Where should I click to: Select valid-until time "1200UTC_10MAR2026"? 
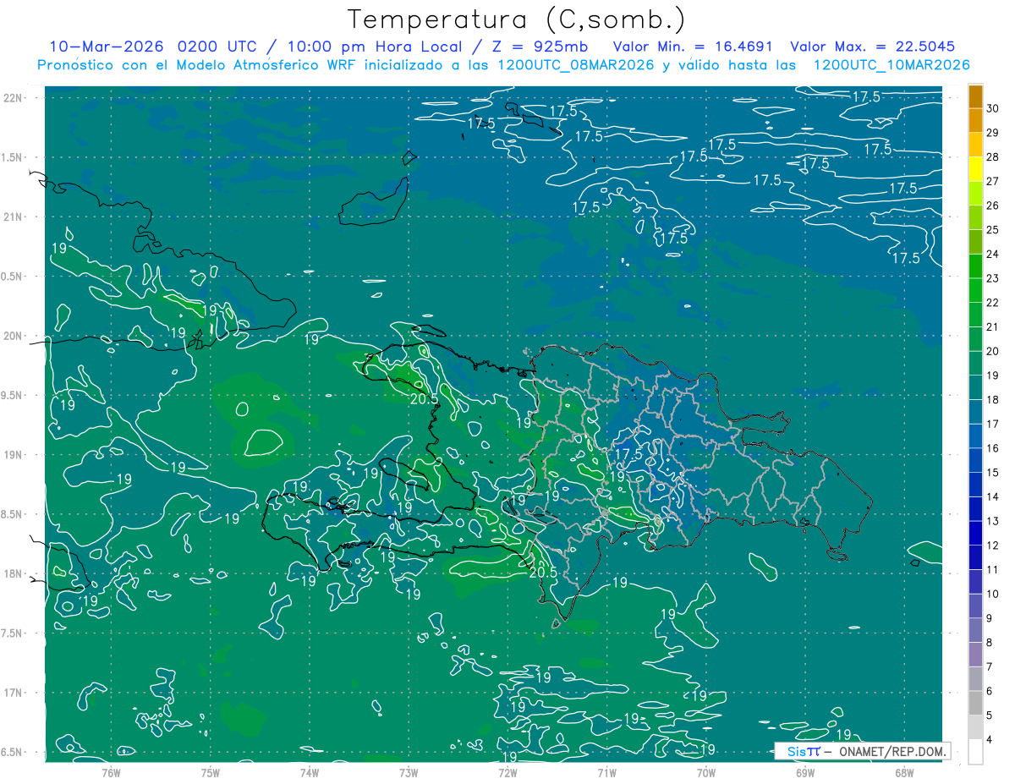(x=892, y=65)
